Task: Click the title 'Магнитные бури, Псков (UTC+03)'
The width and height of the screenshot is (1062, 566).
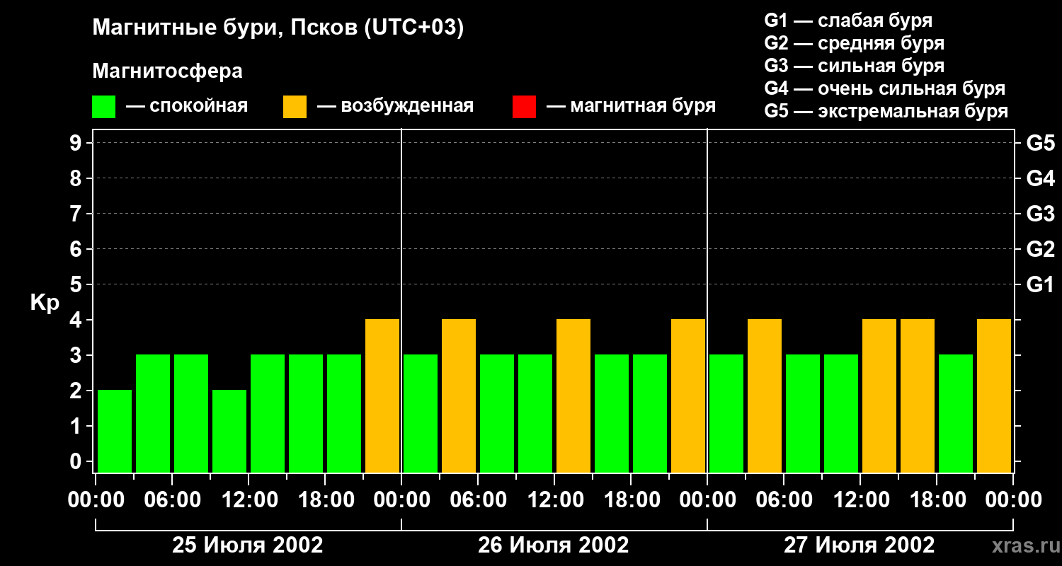Action: tap(278, 28)
